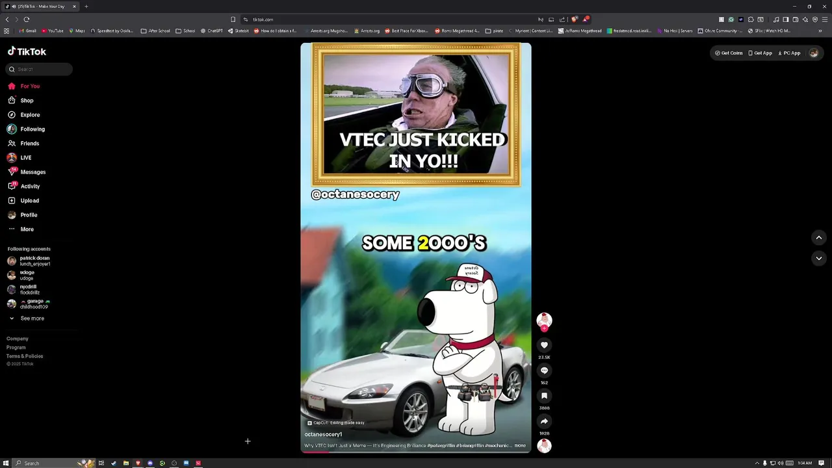
Task: Open the After School bookmarks folder
Action: point(156,31)
